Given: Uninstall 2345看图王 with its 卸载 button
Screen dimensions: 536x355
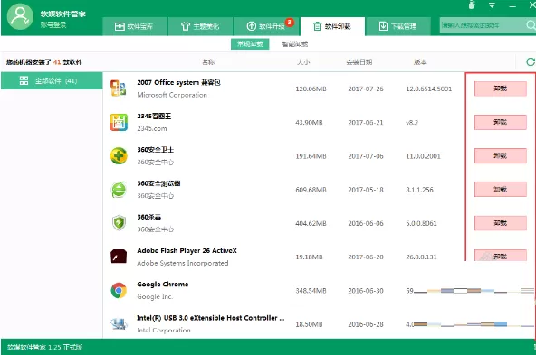Looking at the screenshot, I should 500,122.
